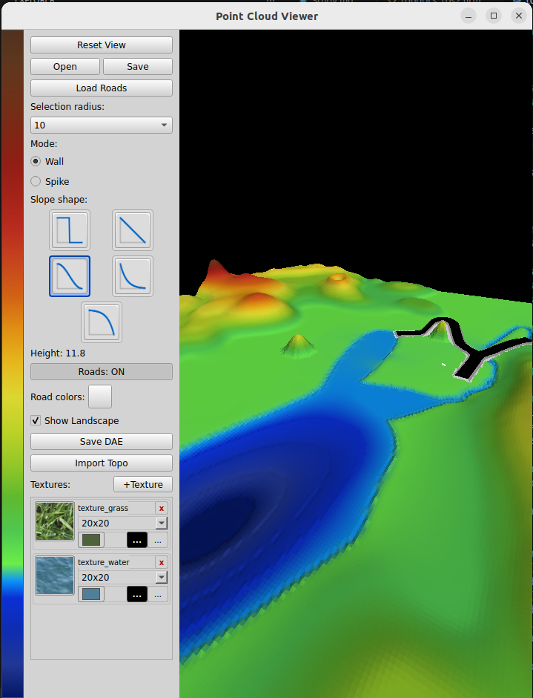Remove texture_grass with its red X

click(x=162, y=509)
